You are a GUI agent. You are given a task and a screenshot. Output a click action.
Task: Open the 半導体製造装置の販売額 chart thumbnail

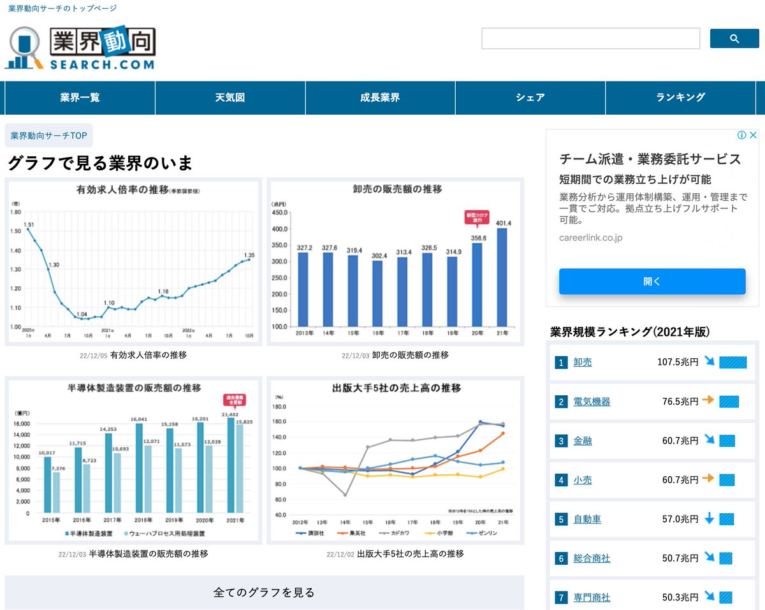pos(134,460)
